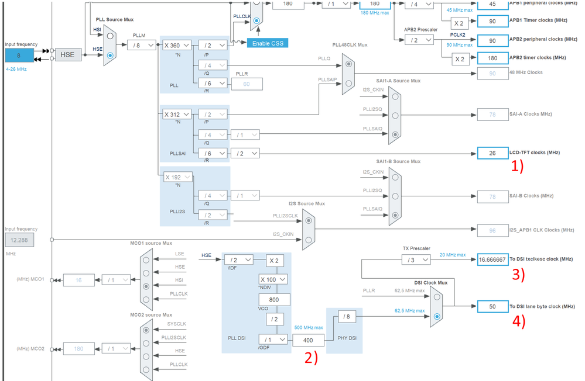The height and width of the screenshot is (381, 585).
Task: Choose PLLQ in the PLL48CLK Mux
Action: [348, 64]
